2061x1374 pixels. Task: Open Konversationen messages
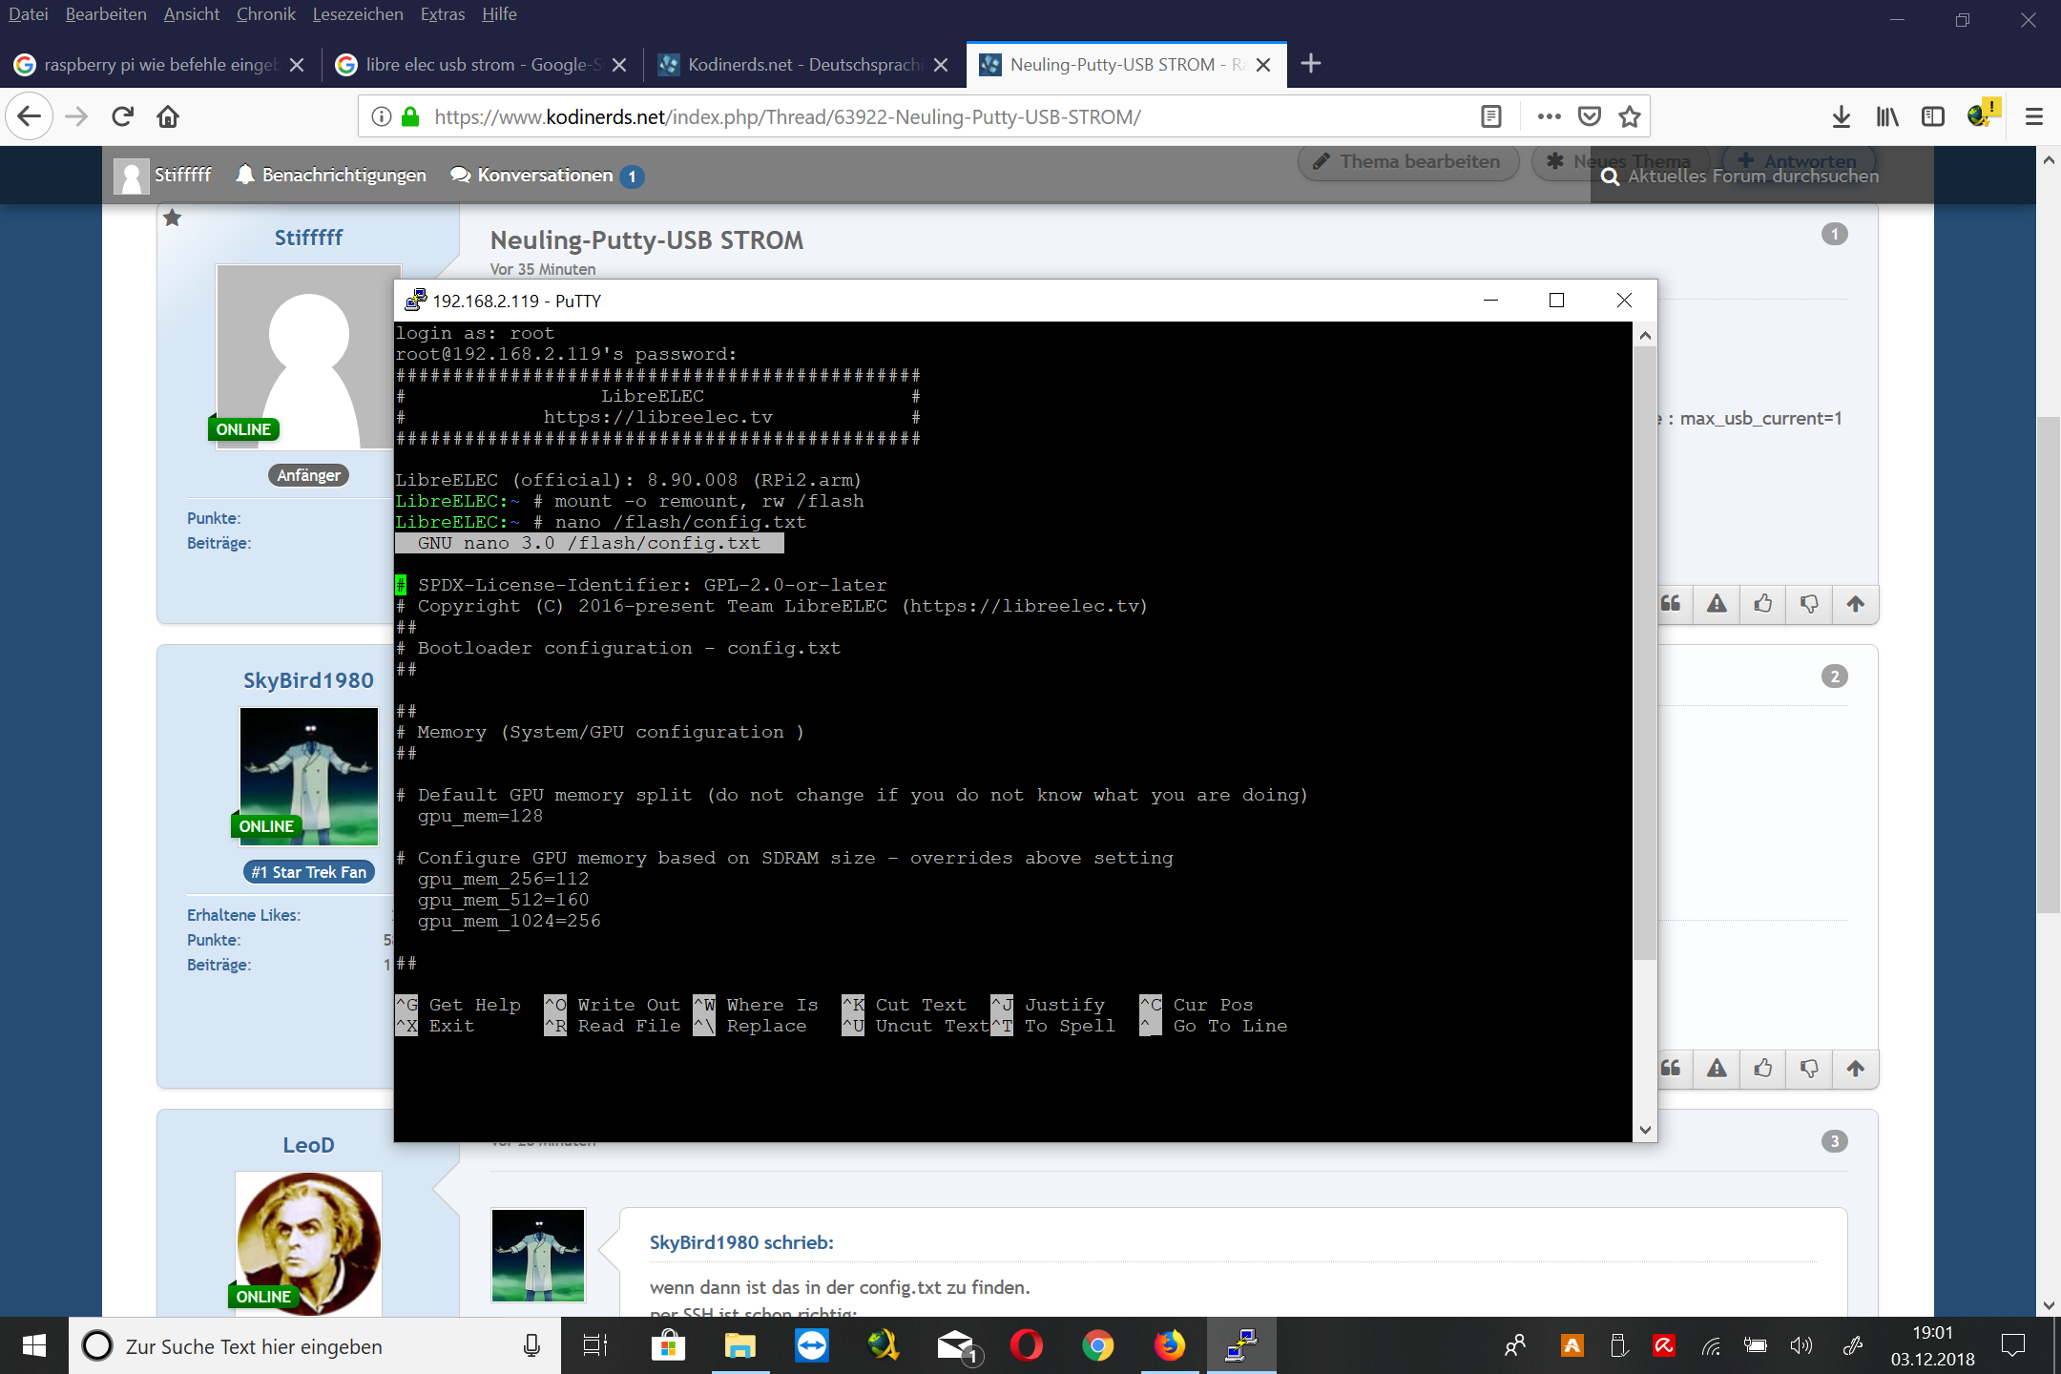(548, 175)
